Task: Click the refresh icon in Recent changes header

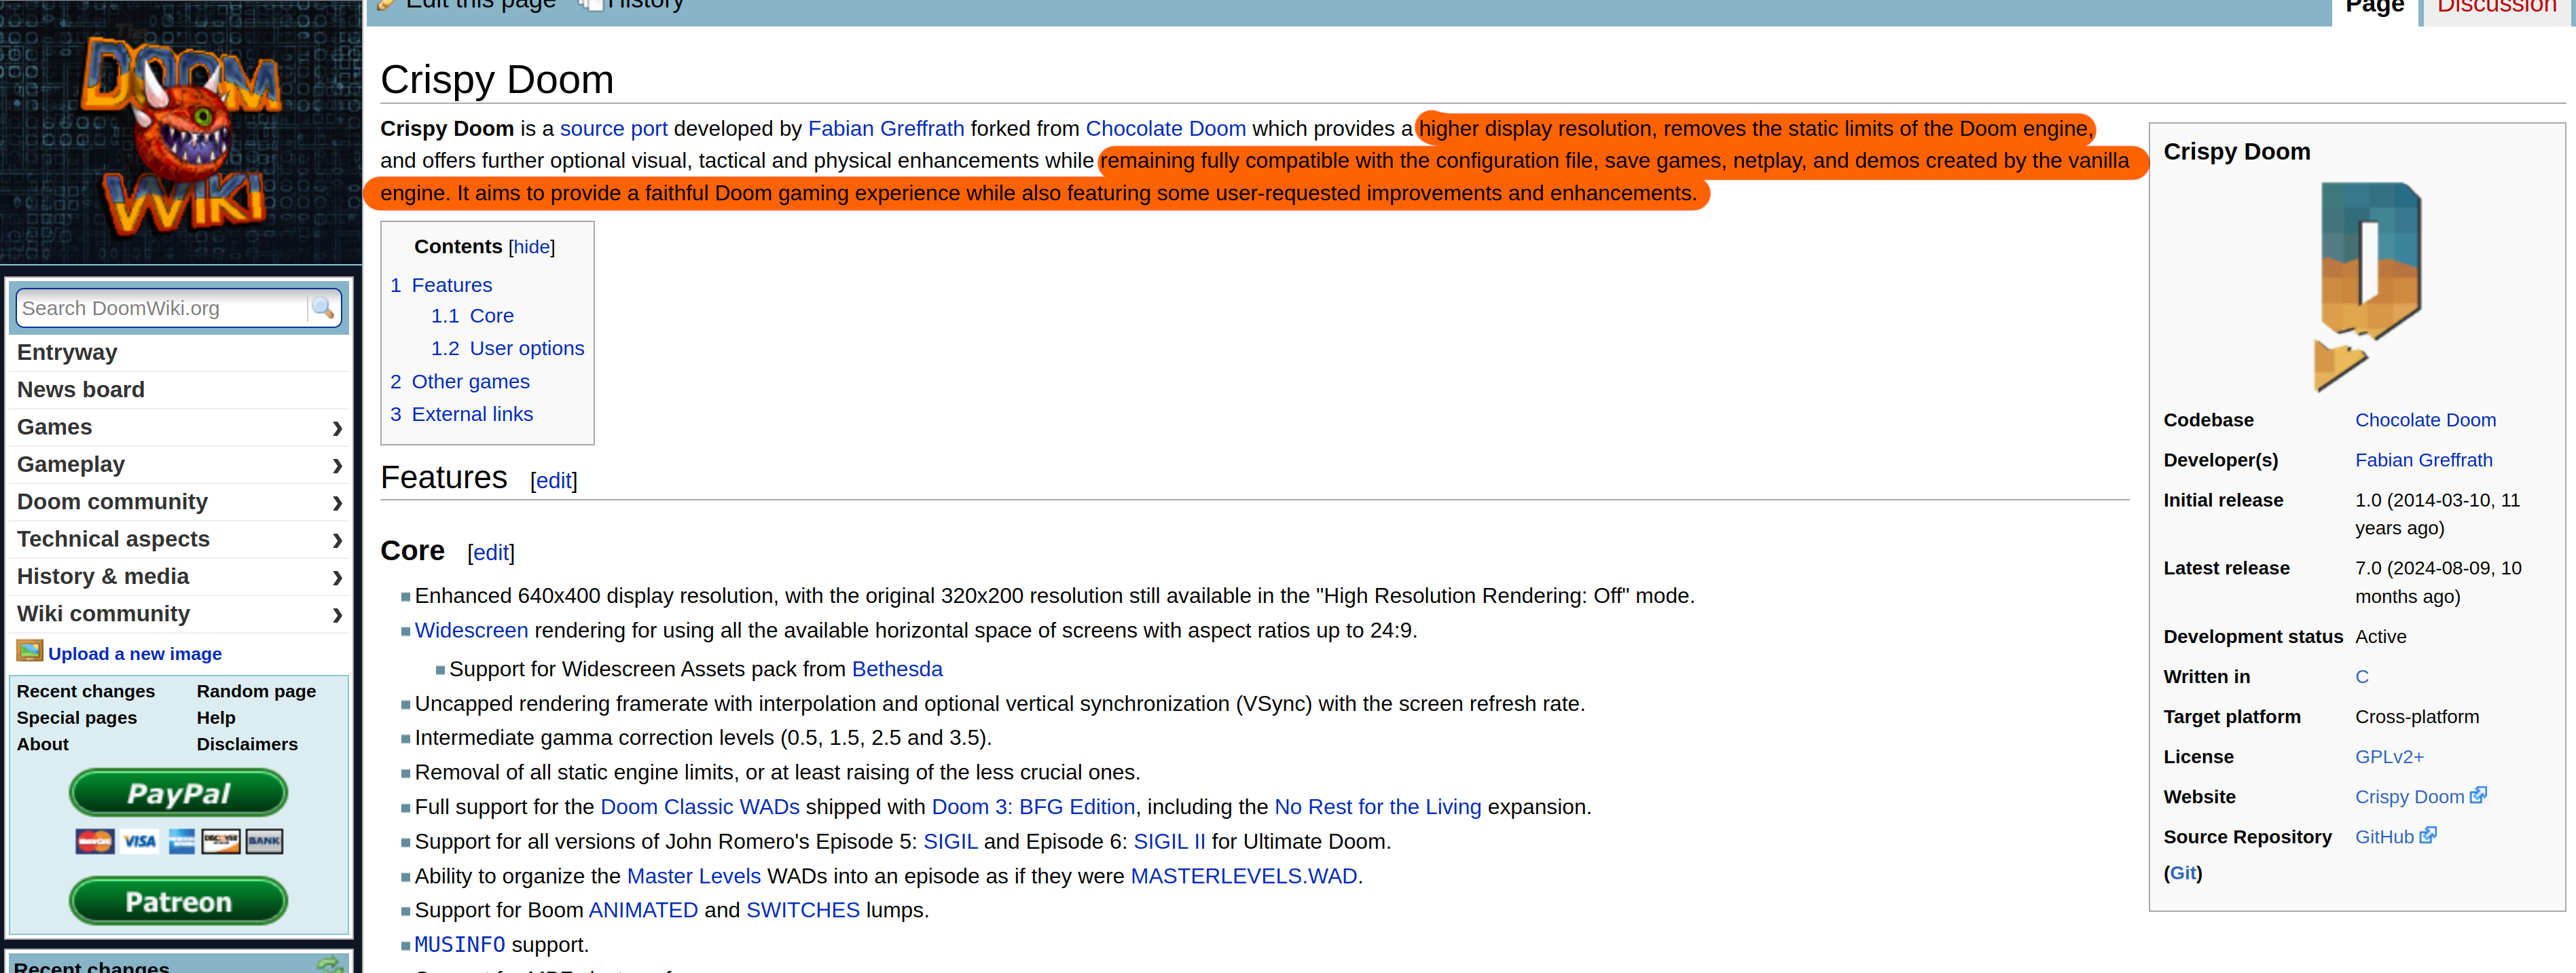Action: point(329,964)
